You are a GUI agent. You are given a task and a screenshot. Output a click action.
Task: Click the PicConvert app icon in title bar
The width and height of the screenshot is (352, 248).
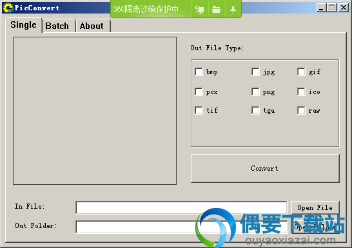pos(8,8)
